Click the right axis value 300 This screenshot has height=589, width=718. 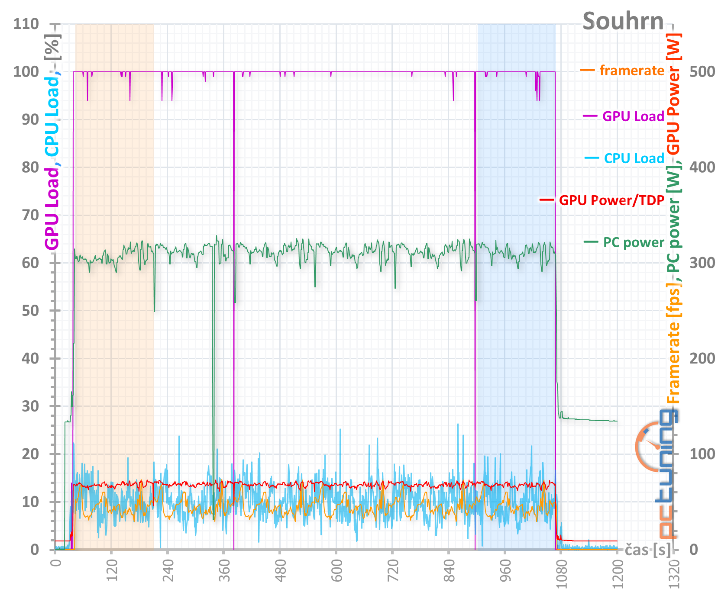pos(702,263)
